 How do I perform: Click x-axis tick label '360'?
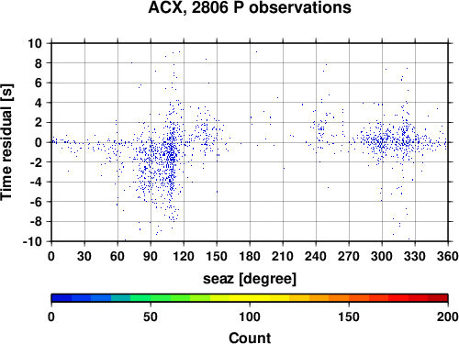pos(448,256)
